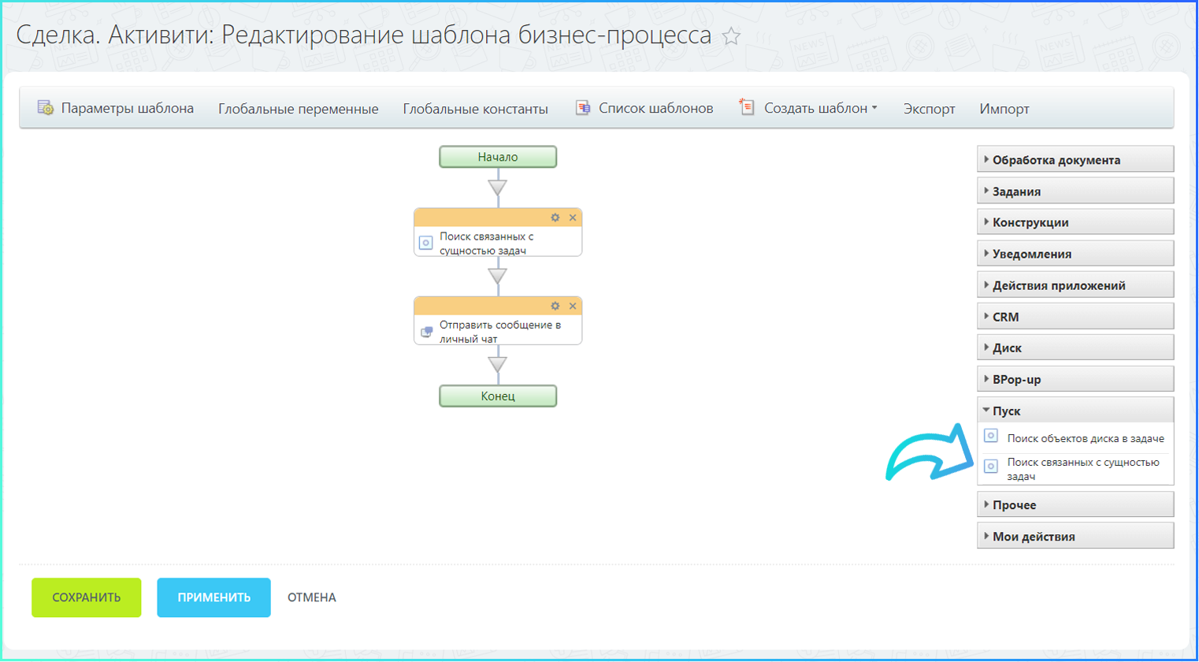Click the template parameters icon in toolbar
The height and width of the screenshot is (662, 1199).
pyautogui.click(x=46, y=108)
